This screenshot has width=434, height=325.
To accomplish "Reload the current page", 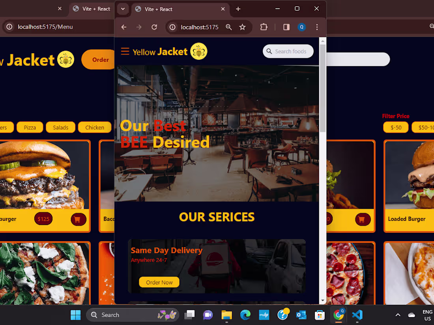I will (153, 27).
